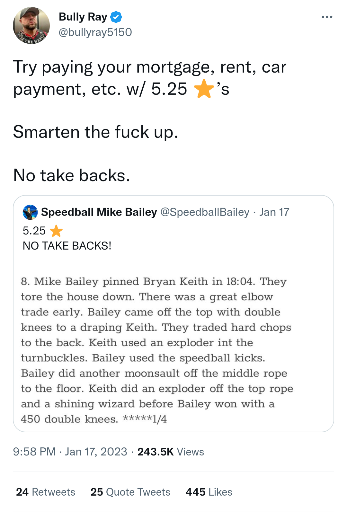Click the star emoji in quoted tweet
Screen dimensions: 347x512
(56, 231)
